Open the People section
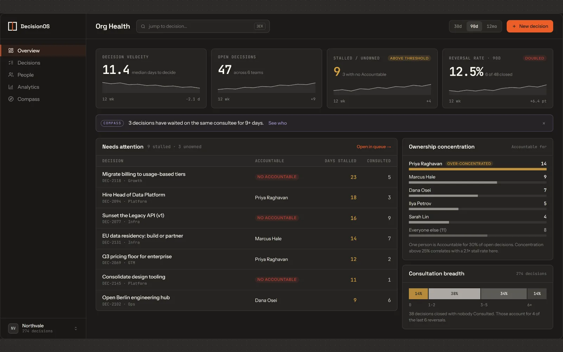Screen dimensions: 563x352 click(43, 75)
